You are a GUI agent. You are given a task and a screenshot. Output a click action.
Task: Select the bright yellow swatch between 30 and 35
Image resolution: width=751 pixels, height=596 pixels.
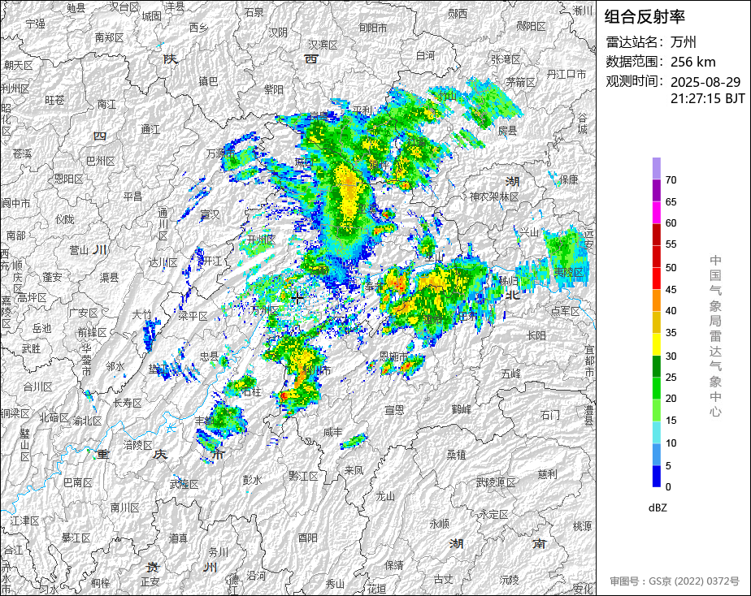[x=656, y=344]
